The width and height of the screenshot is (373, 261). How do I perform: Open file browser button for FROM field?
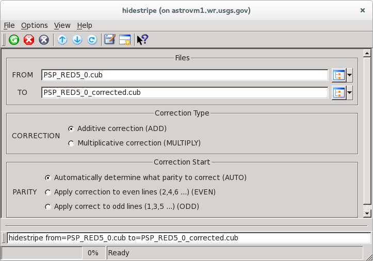coord(338,75)
